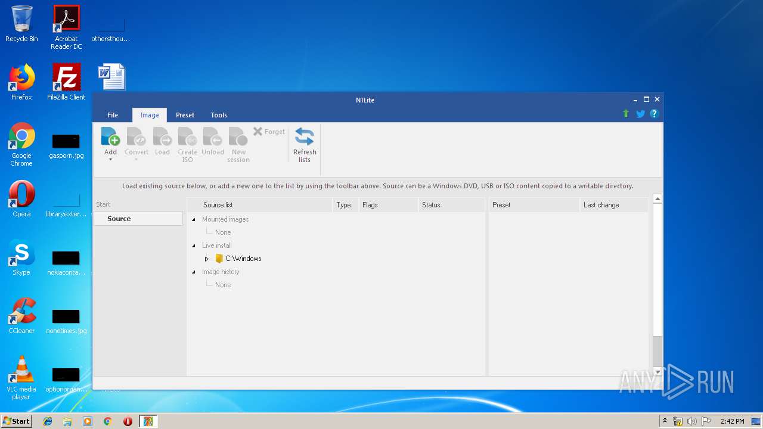Click the scrollbar up arrow
763x429 pixels.
coord(657,199)
